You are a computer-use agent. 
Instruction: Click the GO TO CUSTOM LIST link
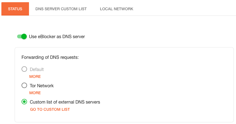50,109
